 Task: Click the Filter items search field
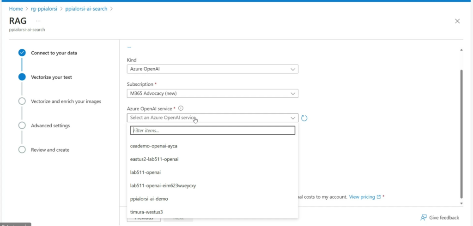point(212,131)
